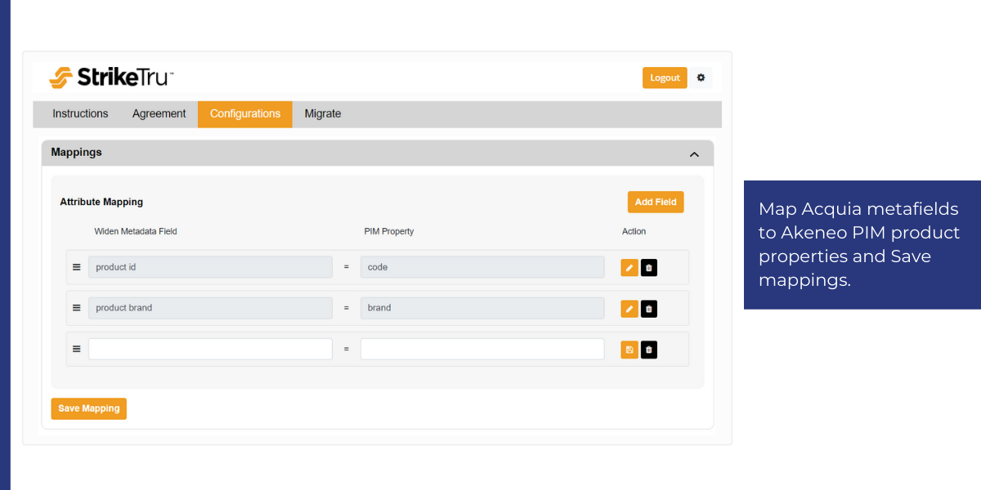981x490 pixels.
Task: Focus the empty PIM Property input
Action: coord(482,349)
